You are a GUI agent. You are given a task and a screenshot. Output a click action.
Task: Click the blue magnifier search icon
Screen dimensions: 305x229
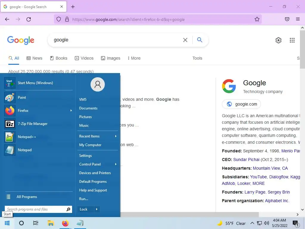pyautogui.click(x=200, y=40)
